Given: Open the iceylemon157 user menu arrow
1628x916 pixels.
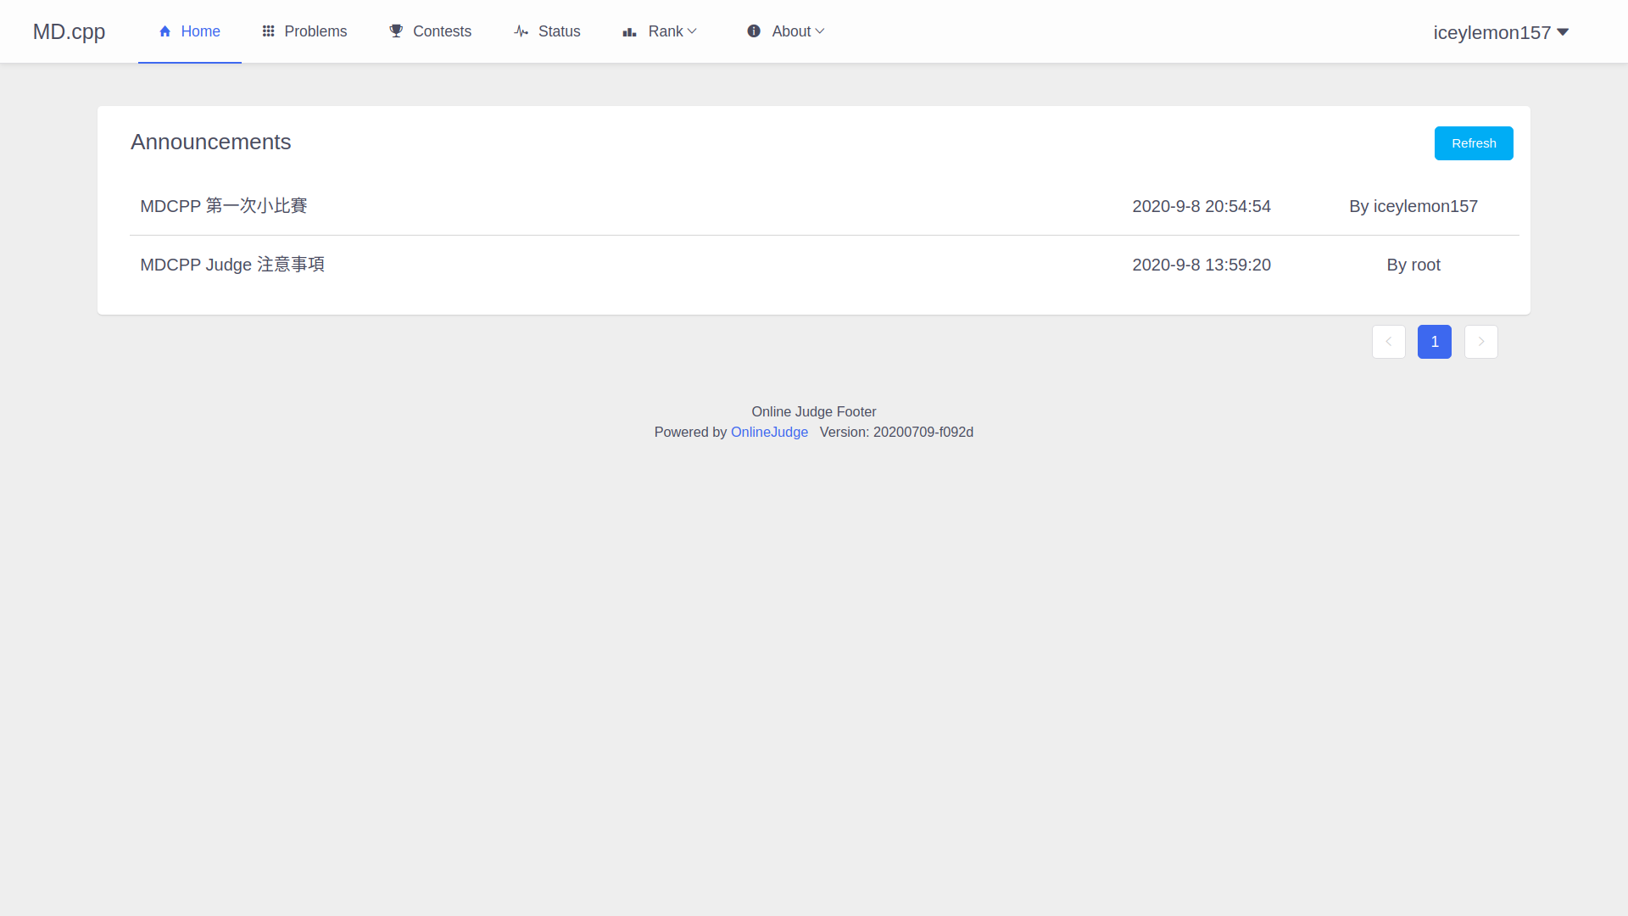Looking at the screenshot, I should click(x=1563, y=32).
